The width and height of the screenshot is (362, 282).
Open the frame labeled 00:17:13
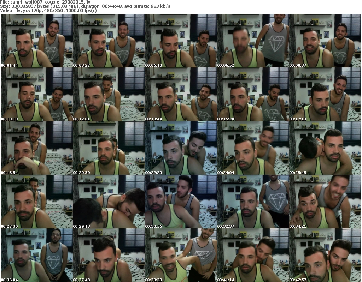(325, 94)
